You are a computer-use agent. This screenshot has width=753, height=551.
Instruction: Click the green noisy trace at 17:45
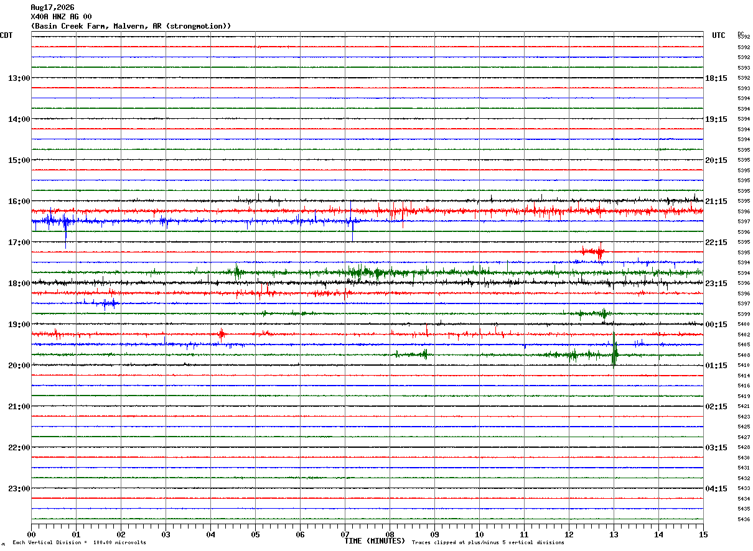(x=367, y=272)
